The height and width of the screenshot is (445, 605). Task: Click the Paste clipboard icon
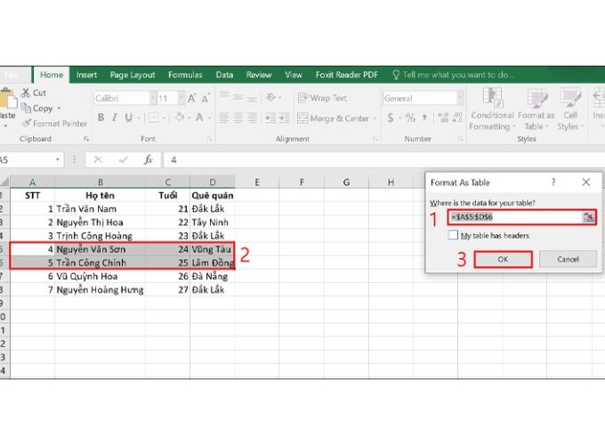coord(8,99)
